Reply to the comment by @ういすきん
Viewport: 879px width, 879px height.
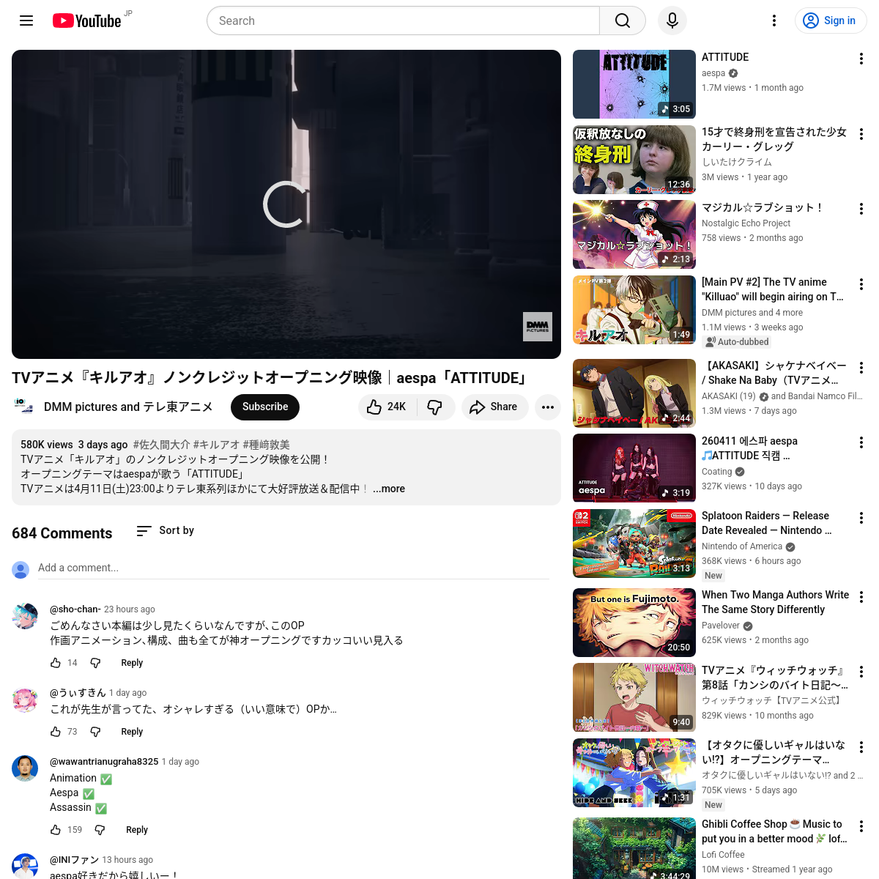pyautogui.click(x=132, y=732)
